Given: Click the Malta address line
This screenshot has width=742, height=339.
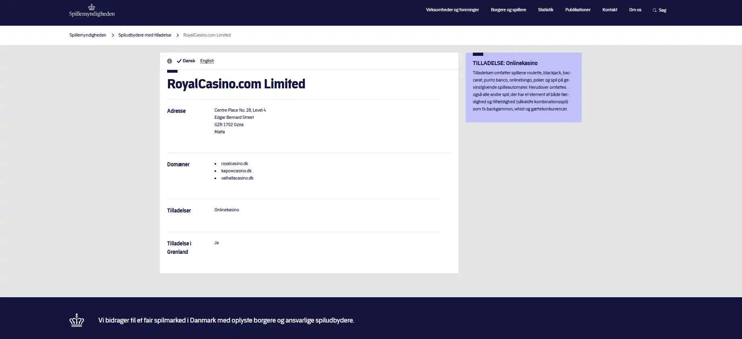Looking at the screenshot, I should pos(220,132).
